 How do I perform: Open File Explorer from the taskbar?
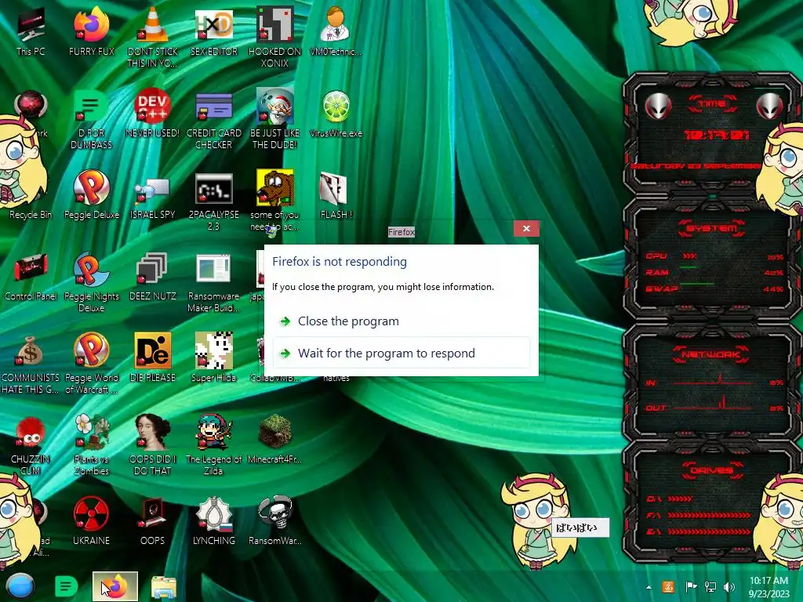[x=164, y=587]
